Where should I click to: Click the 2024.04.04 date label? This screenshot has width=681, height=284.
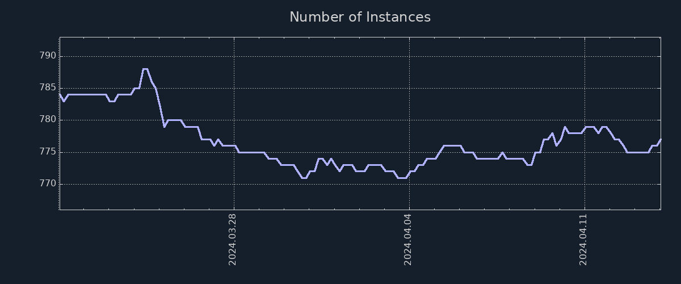pyautogui.click(x=407, y=239)
